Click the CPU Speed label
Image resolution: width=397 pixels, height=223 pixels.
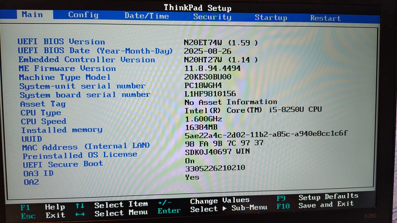click(x=43, y=121)
